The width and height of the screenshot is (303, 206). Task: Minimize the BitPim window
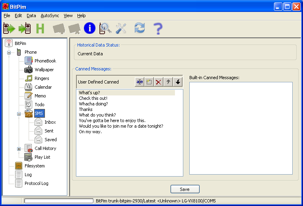pyautogui.click(x=278, y=7)
